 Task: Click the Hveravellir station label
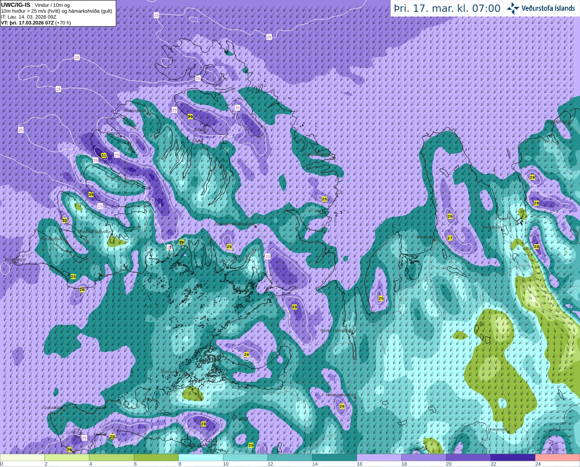pyautogui.click(x=497, y=429)
